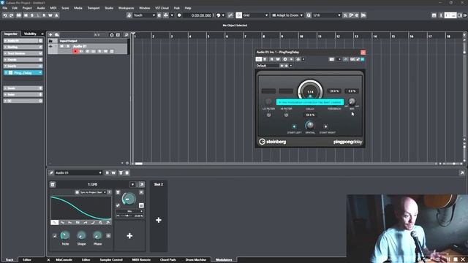Add track with plus icon in track list
Image resolution: width=468 pixels, height=263 pixels.
pos(50,35)
